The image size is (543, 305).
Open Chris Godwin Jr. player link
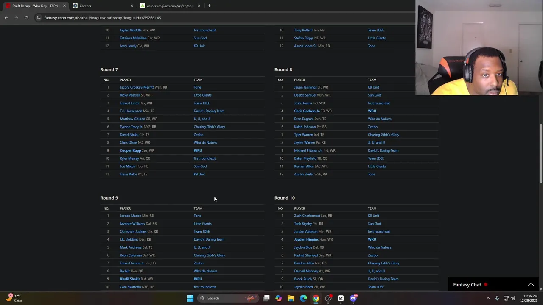pos(307,111)
